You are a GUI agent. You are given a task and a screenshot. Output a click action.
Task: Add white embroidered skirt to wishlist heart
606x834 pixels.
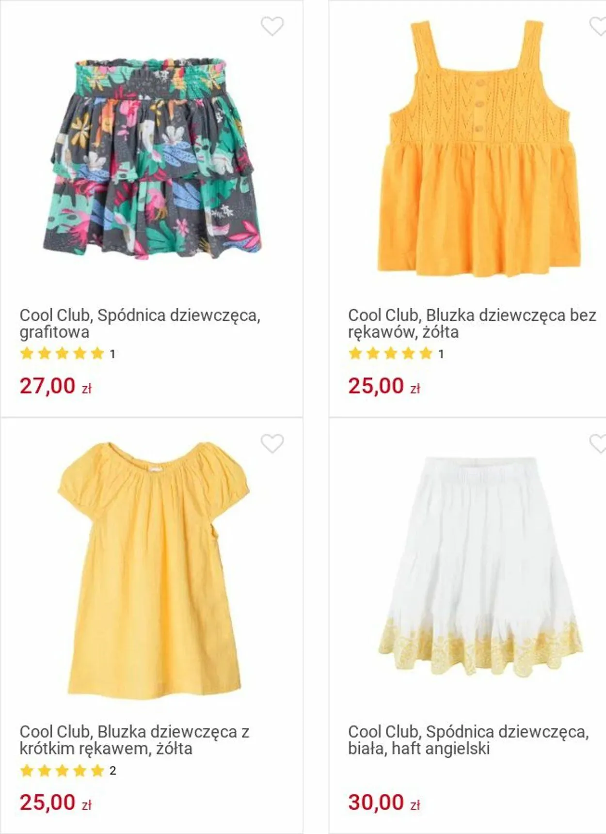598,443
